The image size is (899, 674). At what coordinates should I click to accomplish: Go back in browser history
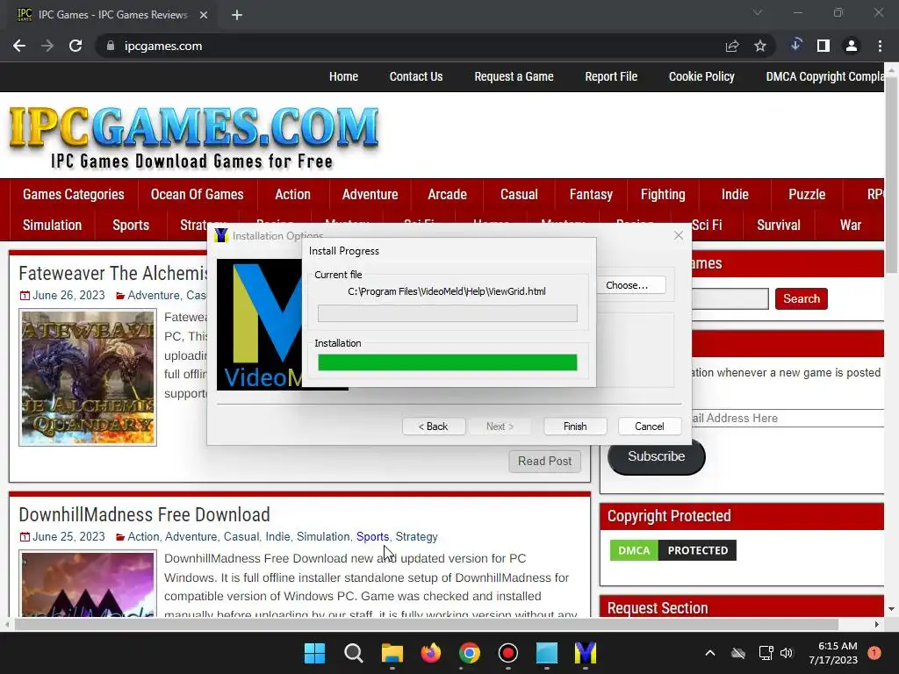pyautogui.click(x=19, y=46)
